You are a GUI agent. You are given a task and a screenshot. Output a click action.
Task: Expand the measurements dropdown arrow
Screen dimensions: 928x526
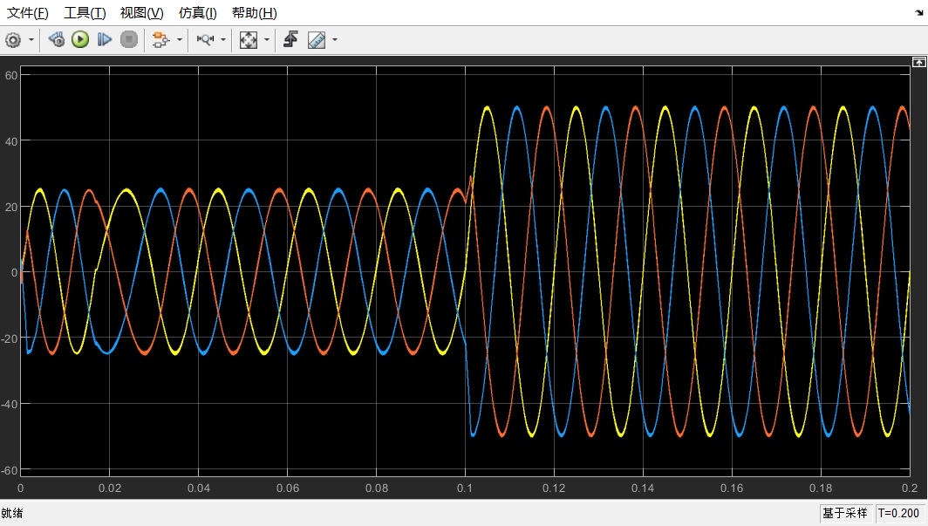point(335,39)
